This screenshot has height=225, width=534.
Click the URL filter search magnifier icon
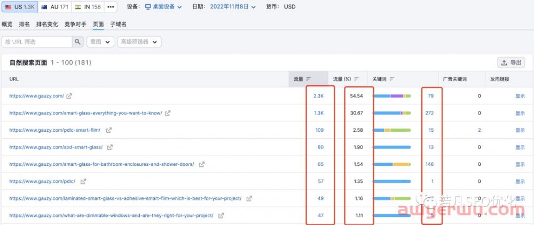[x=77, y=42]
